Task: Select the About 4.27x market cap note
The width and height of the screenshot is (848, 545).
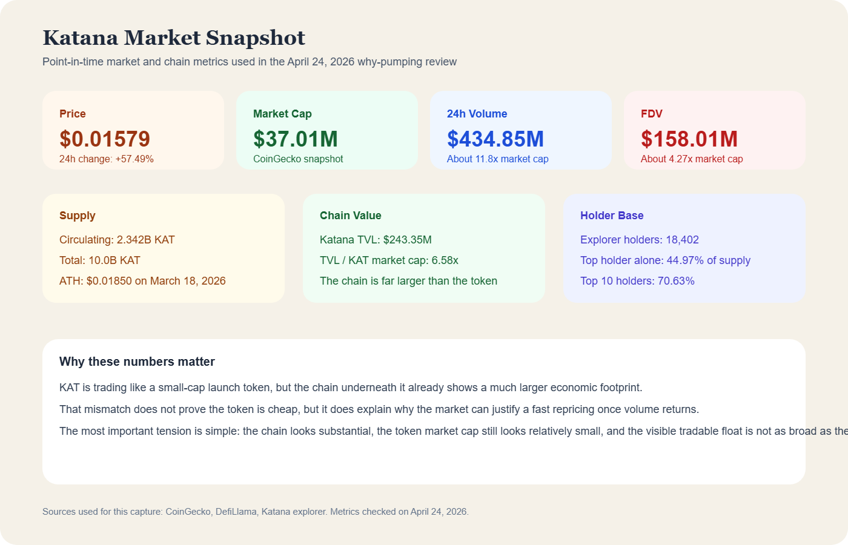Action: coord(692,159)
